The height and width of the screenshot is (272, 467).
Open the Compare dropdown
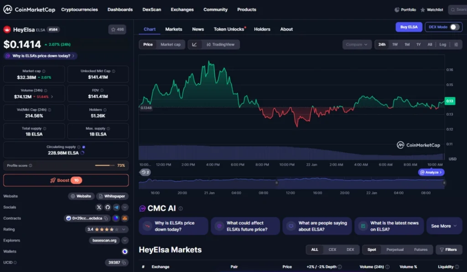tap(357, 44)
